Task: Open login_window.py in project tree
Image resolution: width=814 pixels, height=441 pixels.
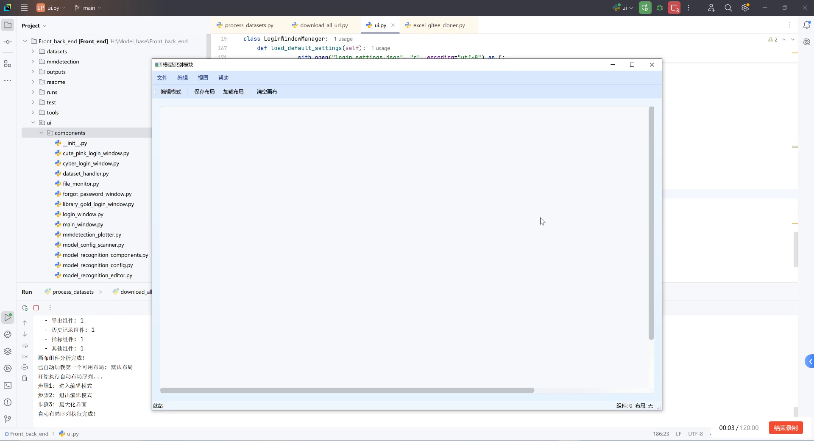Action: (x=83, y=214)
